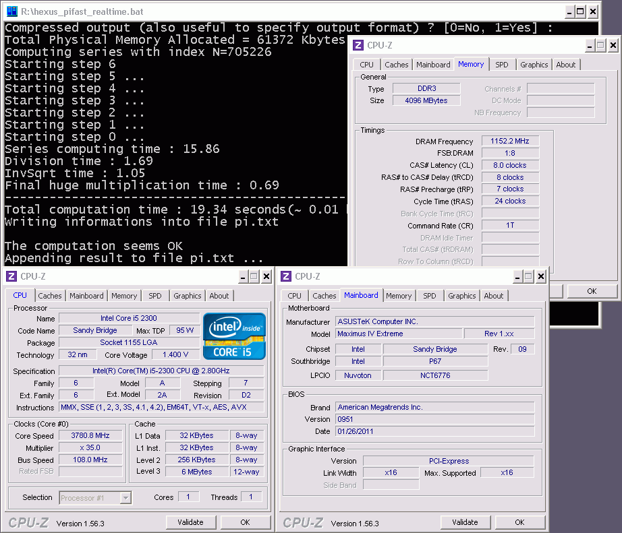Screen dimensions: 622x533
Task: Click Validate in the Mainboard window
Action: point(465,522)
